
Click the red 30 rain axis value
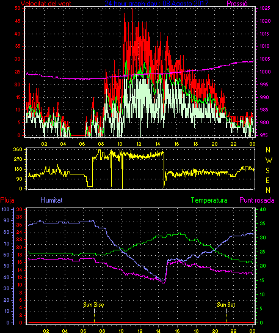(20, 209)
